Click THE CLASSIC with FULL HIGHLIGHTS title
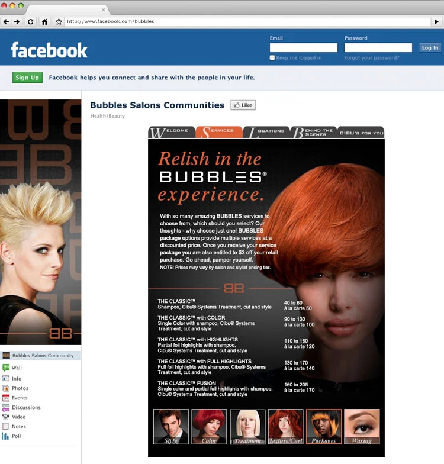Image resolution: width=444 pixels, height=464 pixels. (205, 361)
